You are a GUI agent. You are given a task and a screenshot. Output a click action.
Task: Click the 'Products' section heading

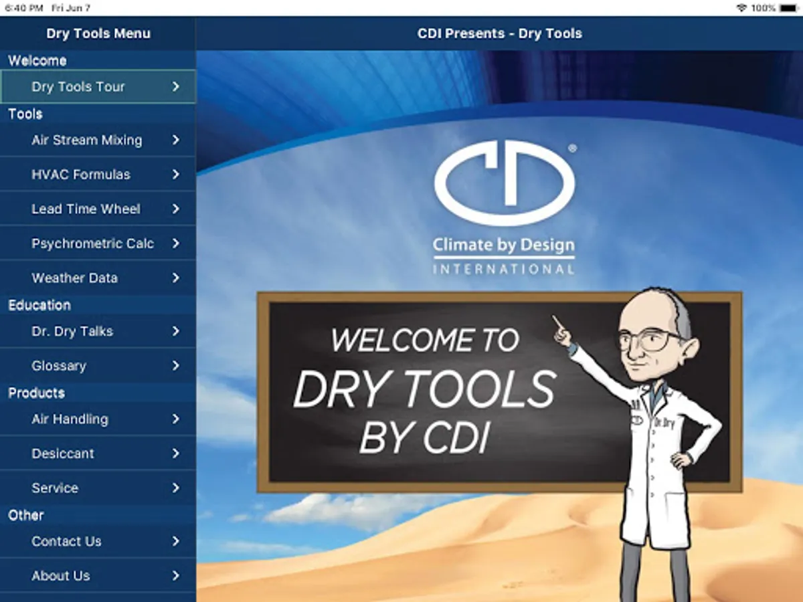pos(36,393)
